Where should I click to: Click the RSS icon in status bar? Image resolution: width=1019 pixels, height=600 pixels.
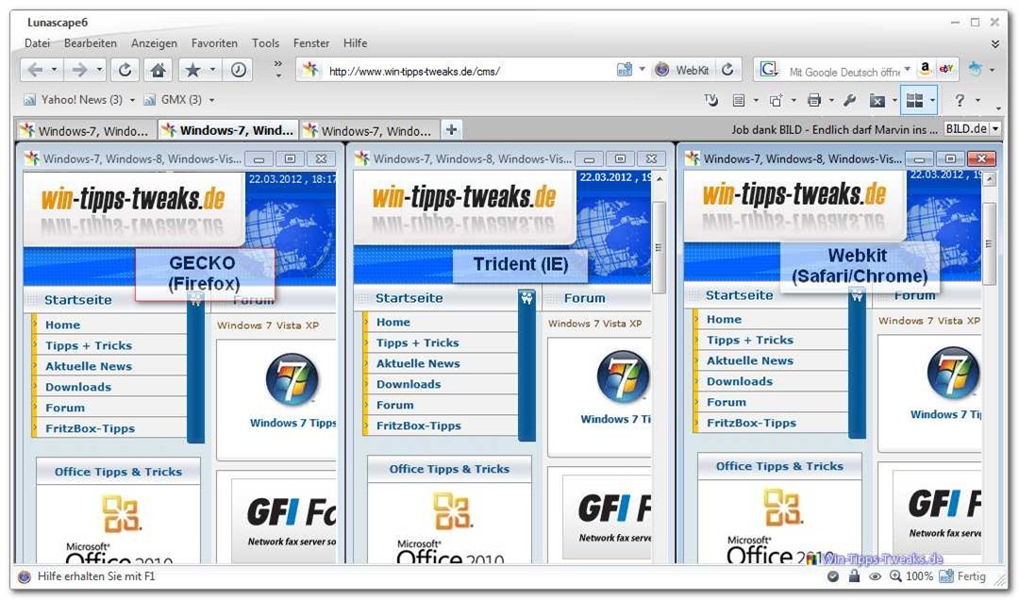(x=946, y=576)
